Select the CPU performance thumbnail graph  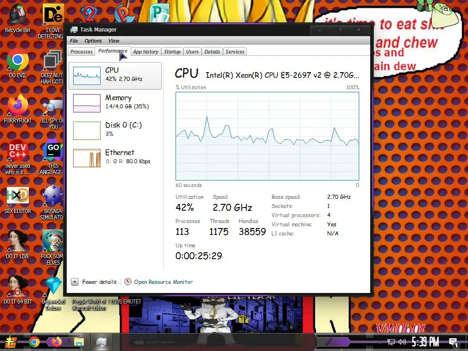[x=87, y=76]
